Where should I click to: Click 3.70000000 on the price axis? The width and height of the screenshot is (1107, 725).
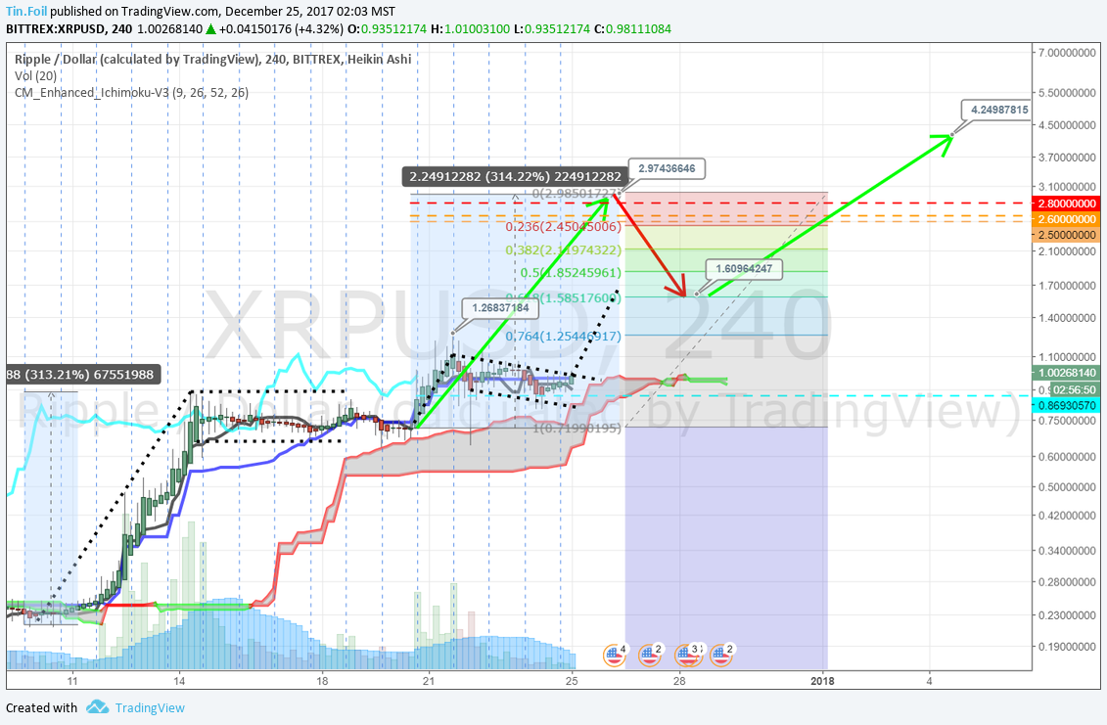tap(1066, 158)
